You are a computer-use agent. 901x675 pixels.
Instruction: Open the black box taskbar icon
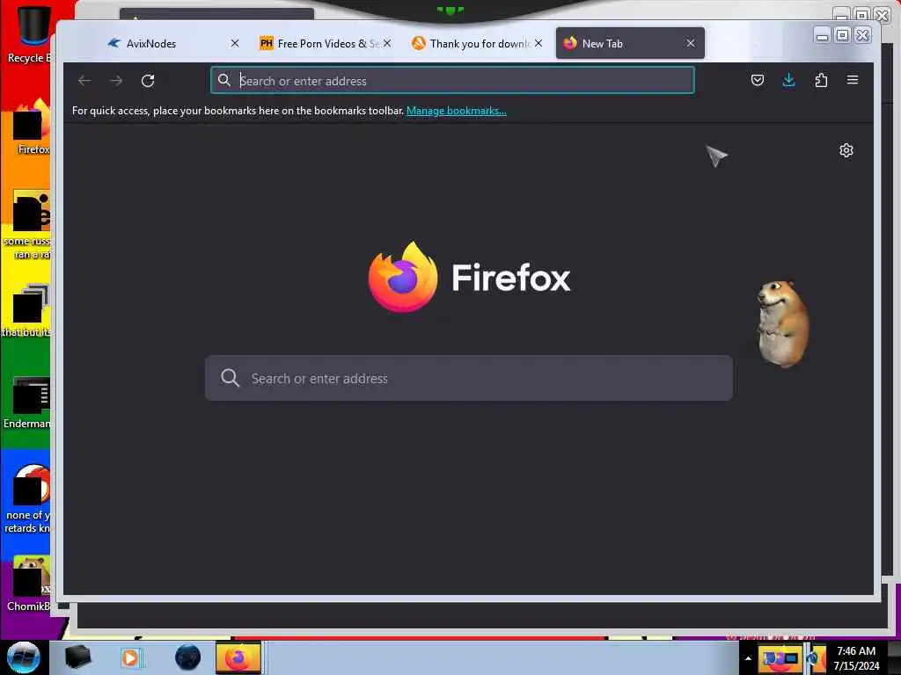point(77,657)
